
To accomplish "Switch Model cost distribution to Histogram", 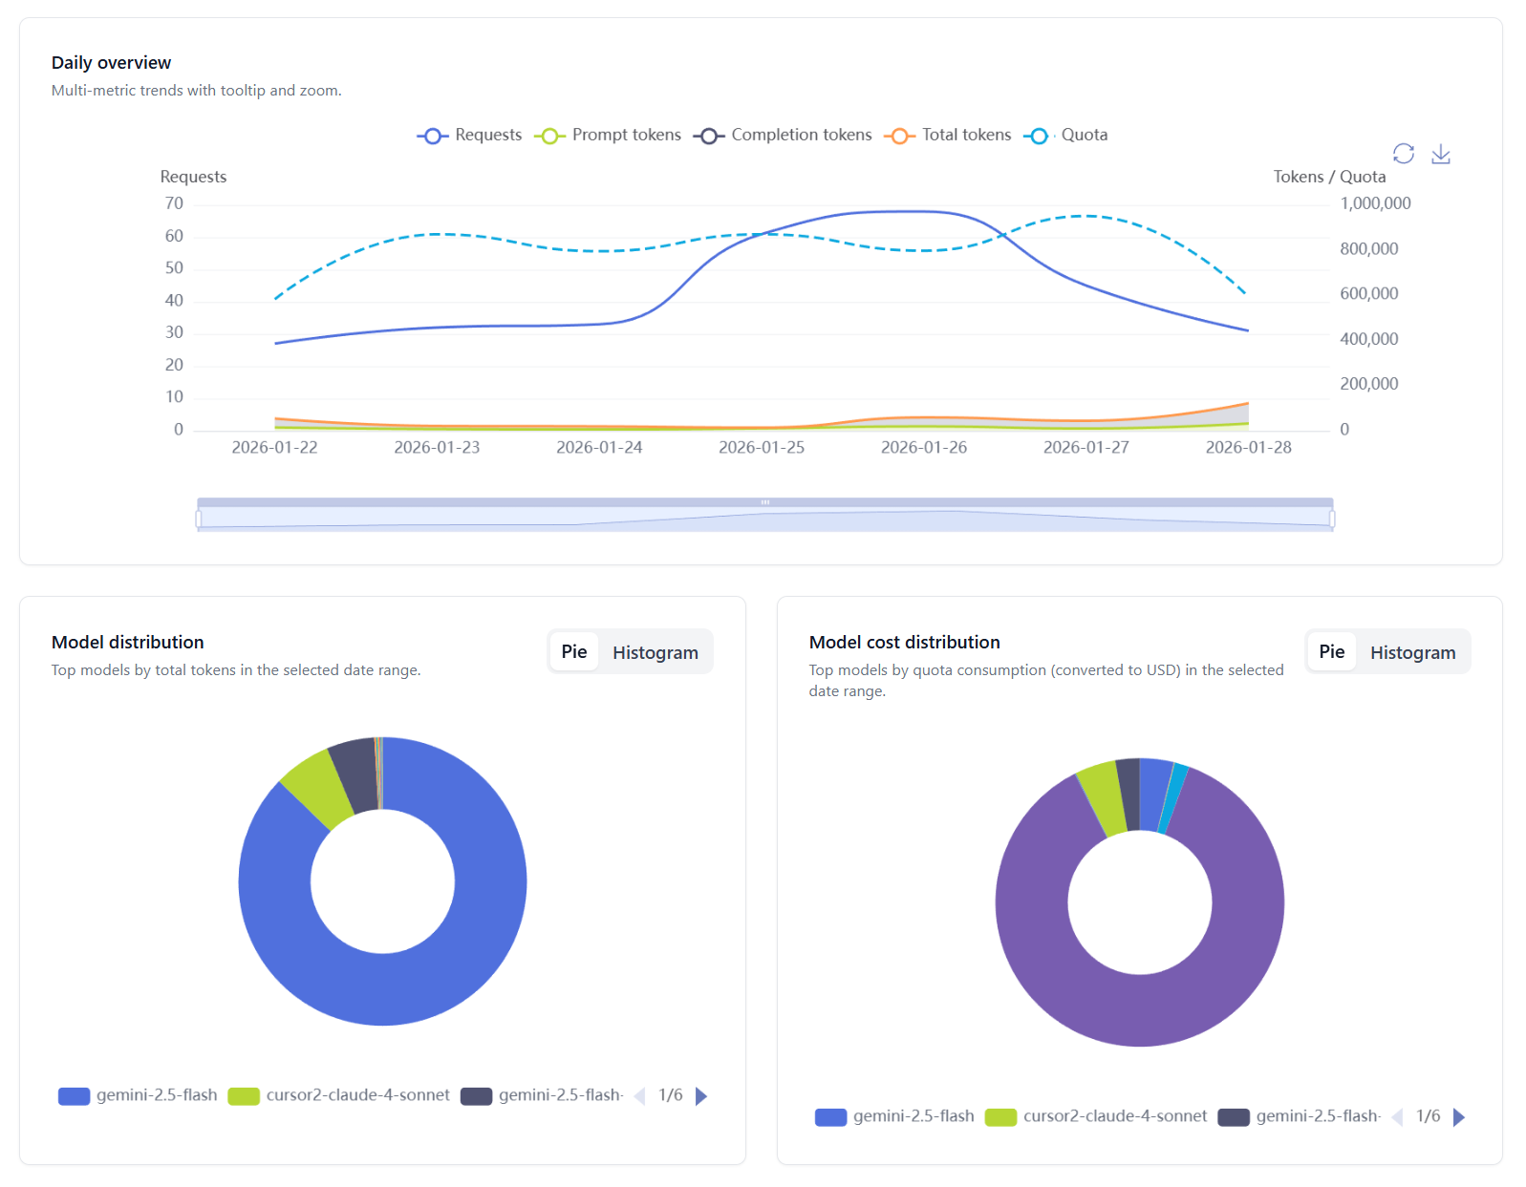I will click(1412, 652).
